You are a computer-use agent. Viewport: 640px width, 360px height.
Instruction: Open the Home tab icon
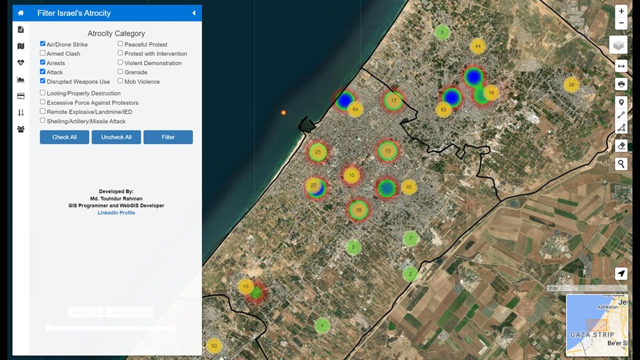point(20,13)
